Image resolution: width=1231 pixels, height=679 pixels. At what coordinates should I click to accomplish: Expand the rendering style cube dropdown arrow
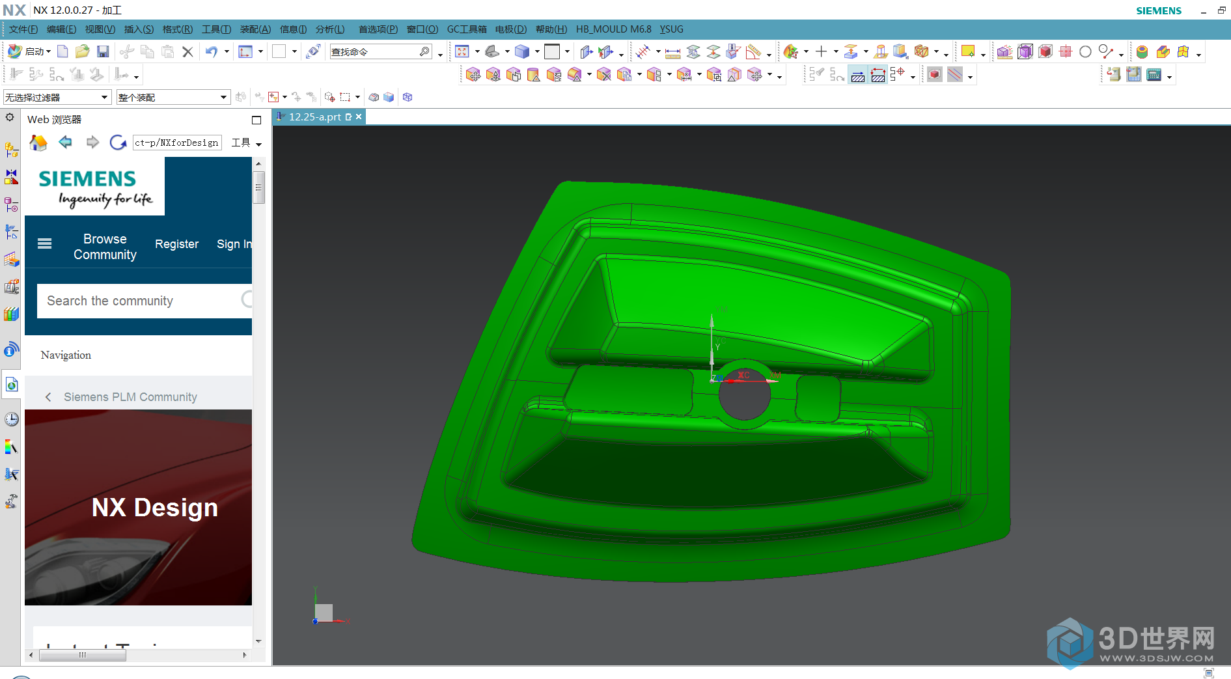coord(537,51)
